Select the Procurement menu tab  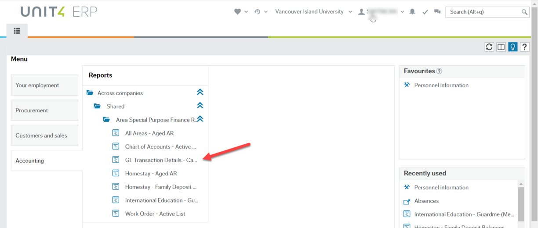tap(44, 110)
